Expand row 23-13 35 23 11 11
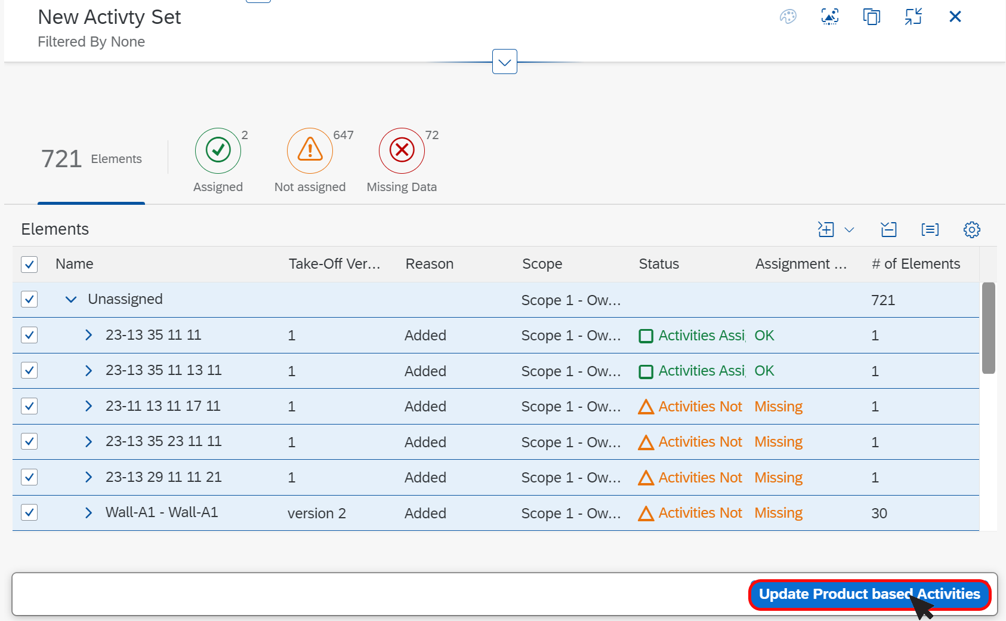The image size is (1006, 621). point(88,441)
